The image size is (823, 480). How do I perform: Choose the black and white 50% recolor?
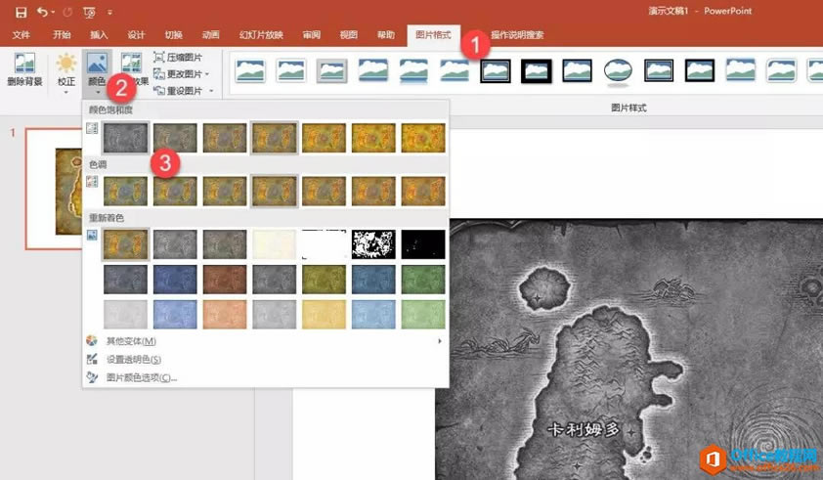373,244
